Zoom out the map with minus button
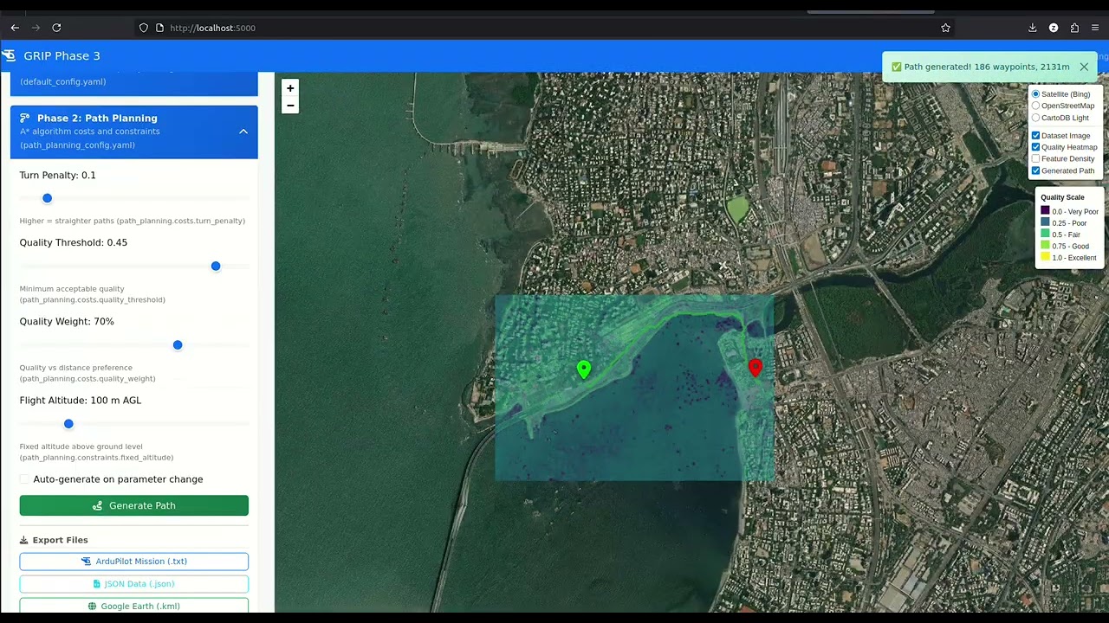 tap(290, 106)
